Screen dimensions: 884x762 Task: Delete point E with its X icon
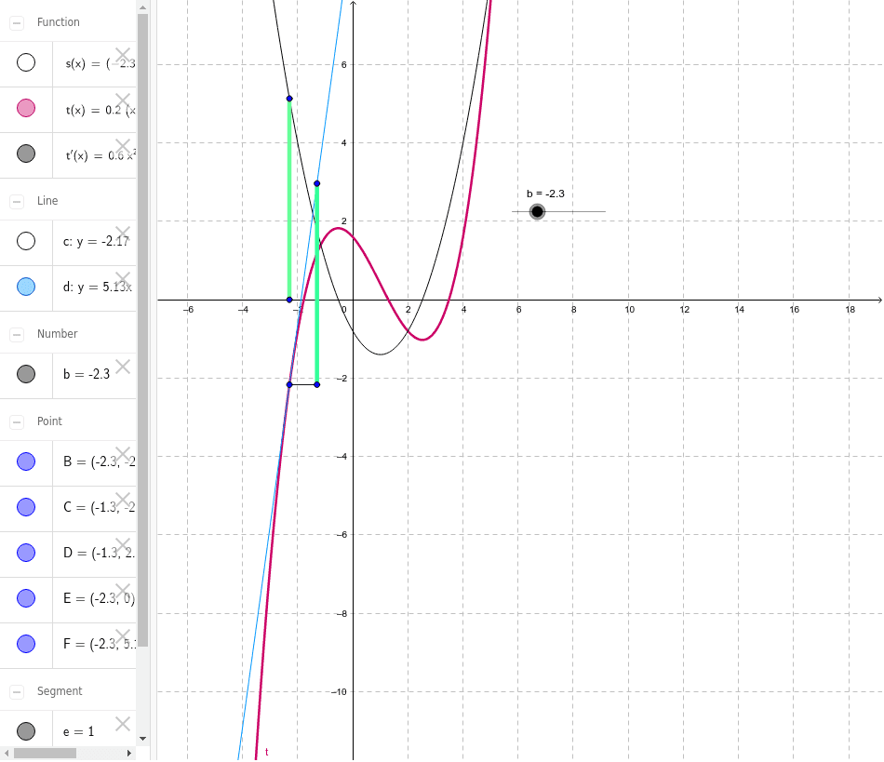point(123,591)
